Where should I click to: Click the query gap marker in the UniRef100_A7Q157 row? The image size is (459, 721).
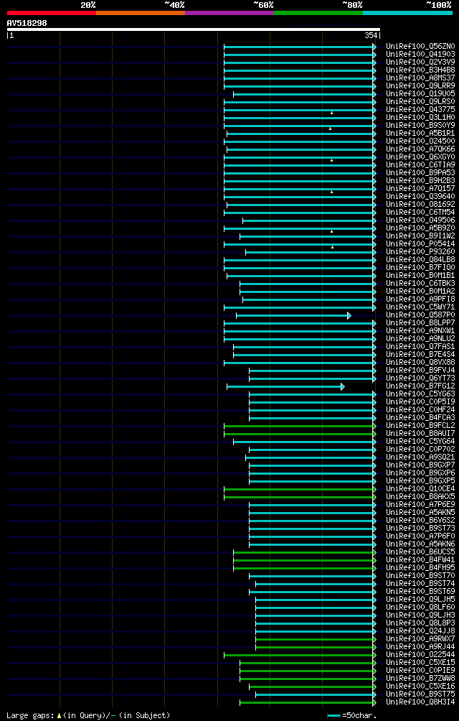[331, 191]
